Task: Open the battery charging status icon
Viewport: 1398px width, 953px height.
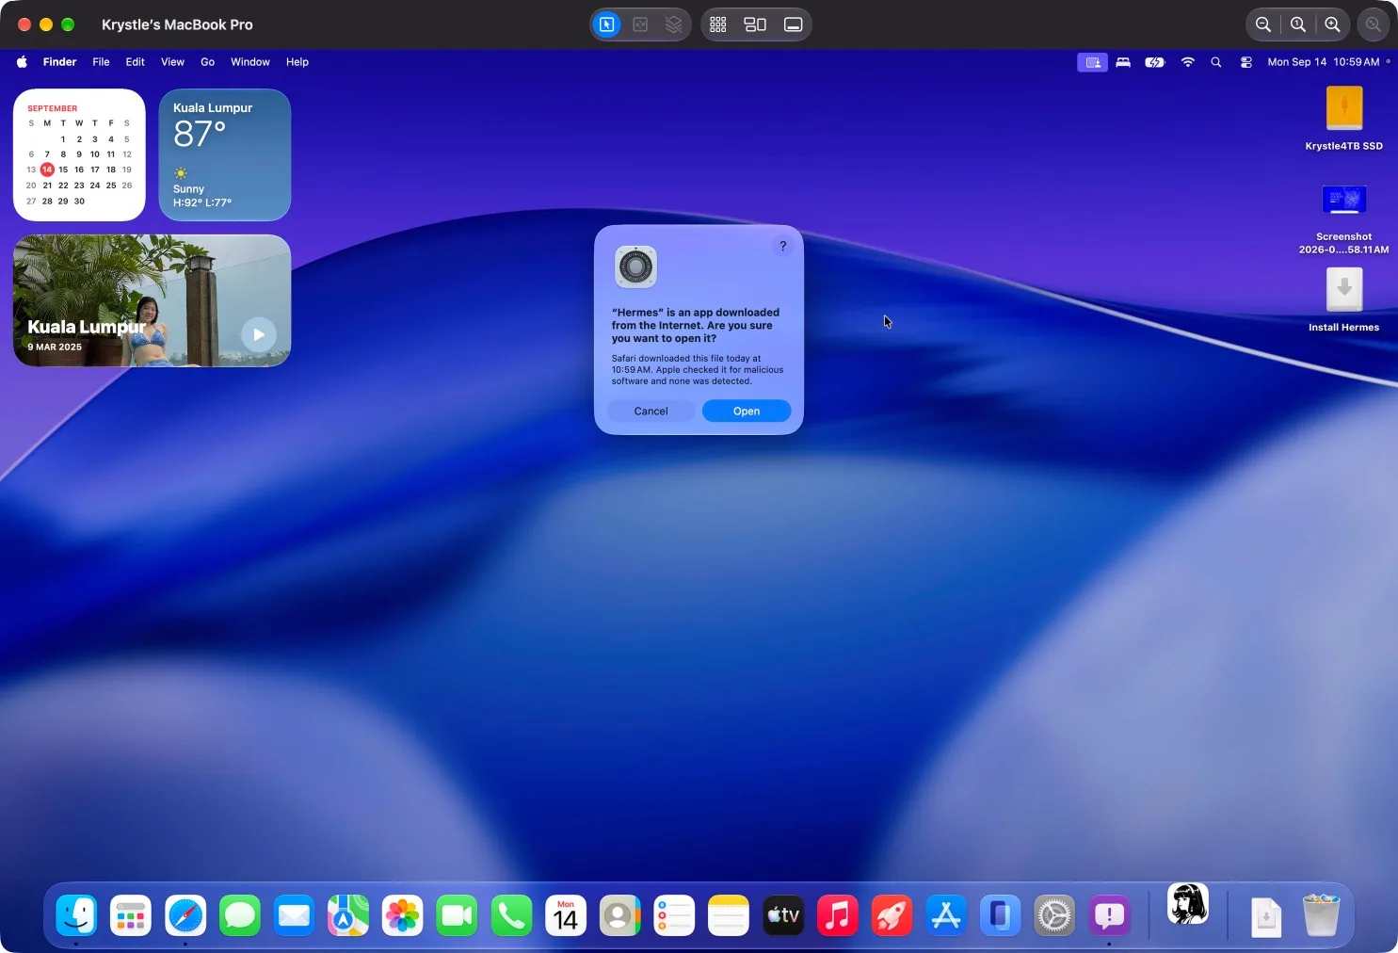Action: [x=1155, y=62]
